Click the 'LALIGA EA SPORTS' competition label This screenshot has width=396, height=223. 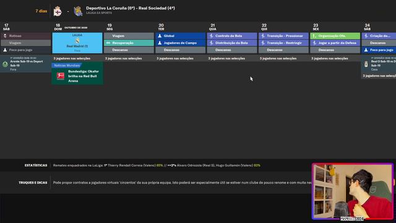pyautogui.click(x=99, y=13)
